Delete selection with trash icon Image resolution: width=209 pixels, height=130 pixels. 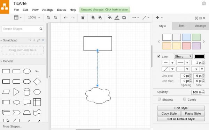(83, 17)
